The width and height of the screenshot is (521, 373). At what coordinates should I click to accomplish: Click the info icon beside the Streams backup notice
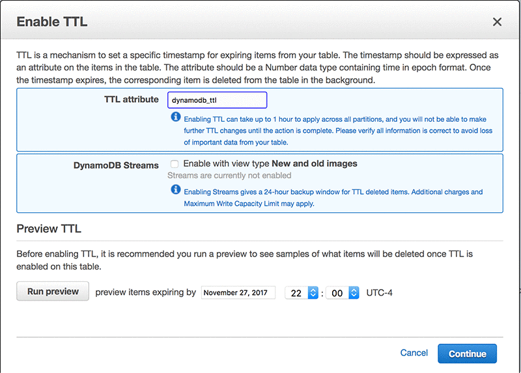(x=175, y=190)
